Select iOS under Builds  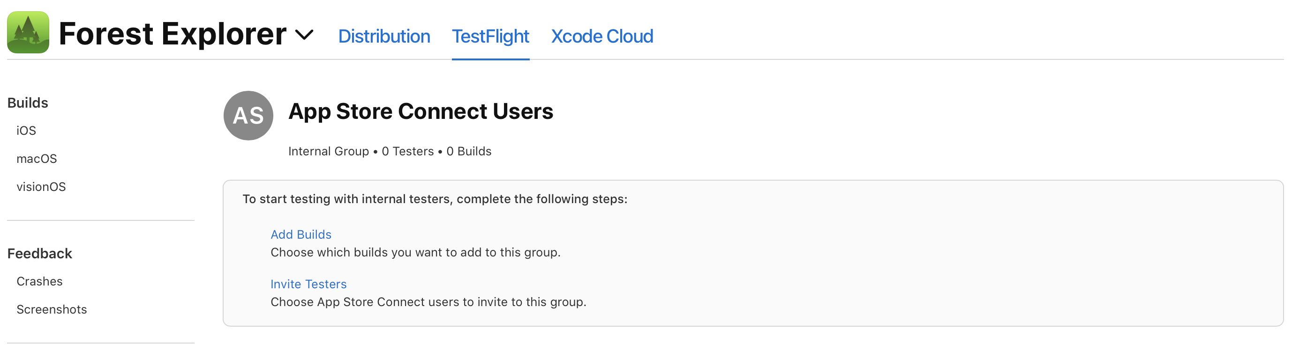pyautogui.click(x=27, y=130)
